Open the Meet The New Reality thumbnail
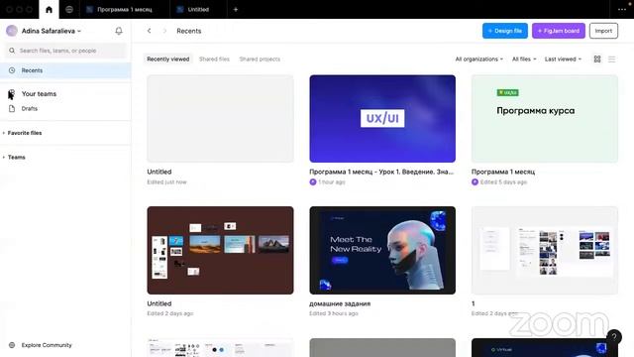This screenshot has height=357, width=634. coord(382,250)
